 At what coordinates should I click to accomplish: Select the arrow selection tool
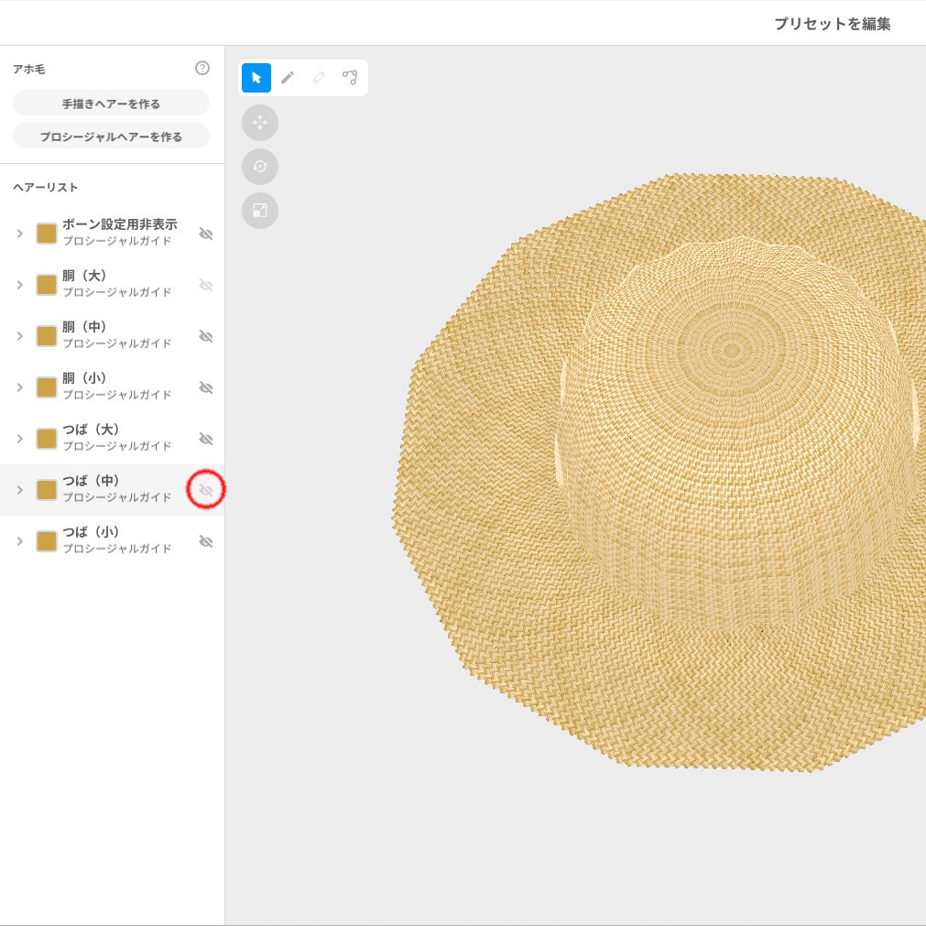click(256, 78)
